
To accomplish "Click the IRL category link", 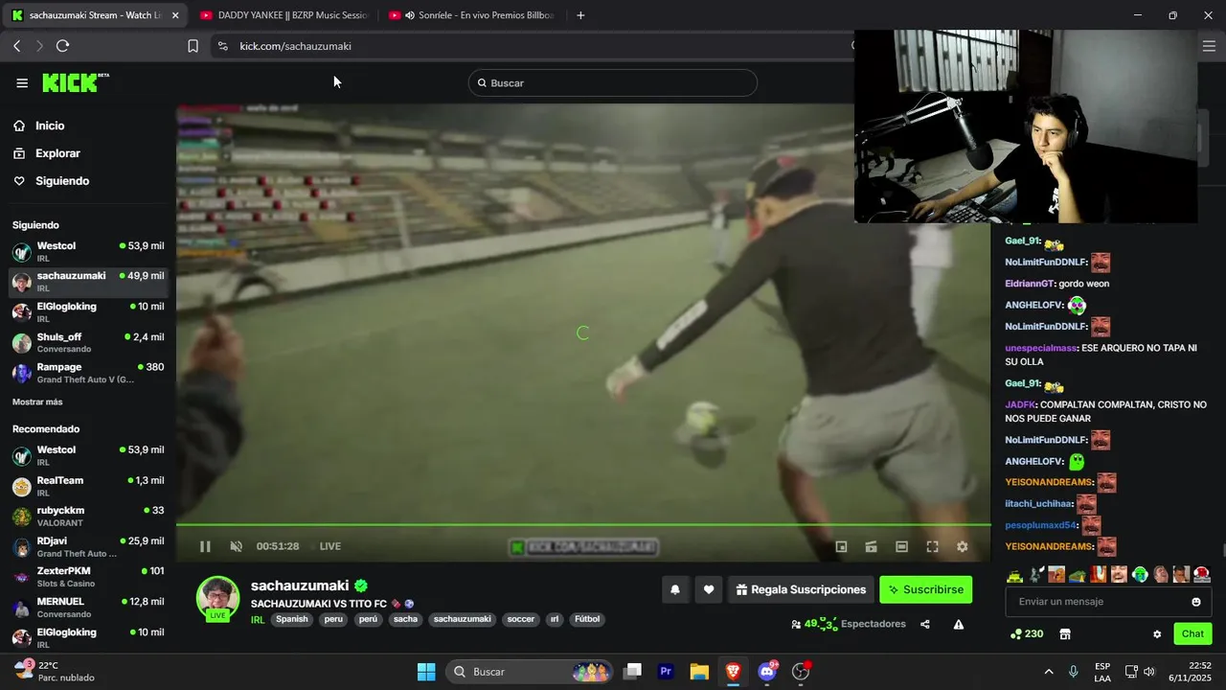I will click(x=258, y=620).
